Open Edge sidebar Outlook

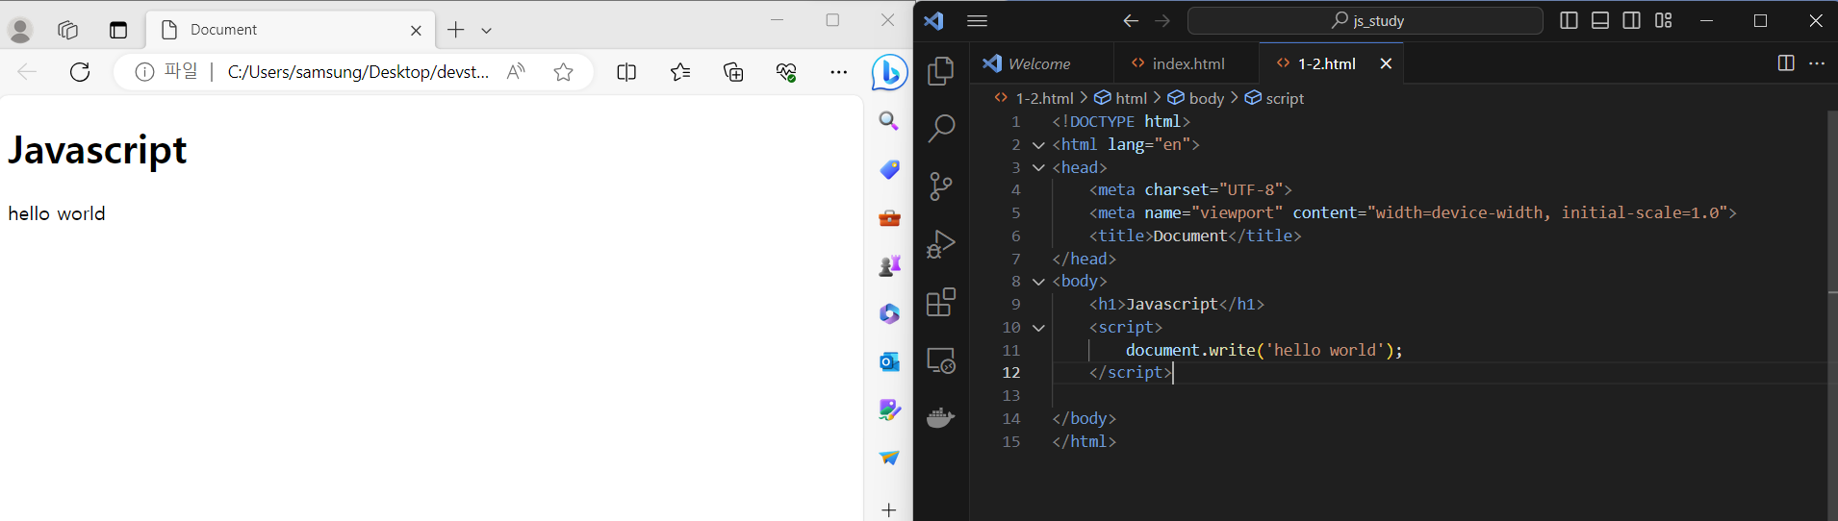tap(889, 361)
